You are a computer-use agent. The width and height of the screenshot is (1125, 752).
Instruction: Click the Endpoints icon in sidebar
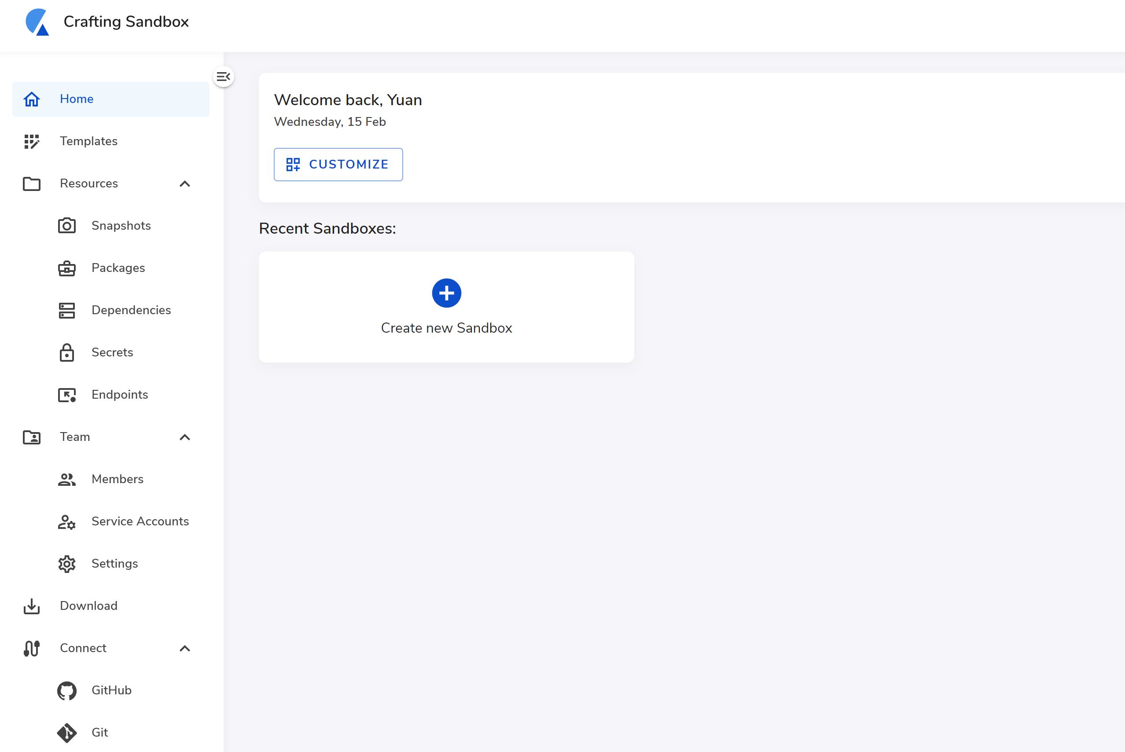tap(67, 395)
